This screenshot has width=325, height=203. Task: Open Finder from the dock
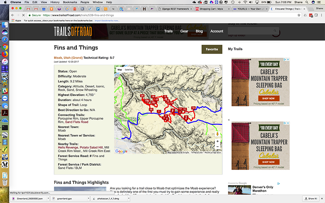[x=5, y=25]
